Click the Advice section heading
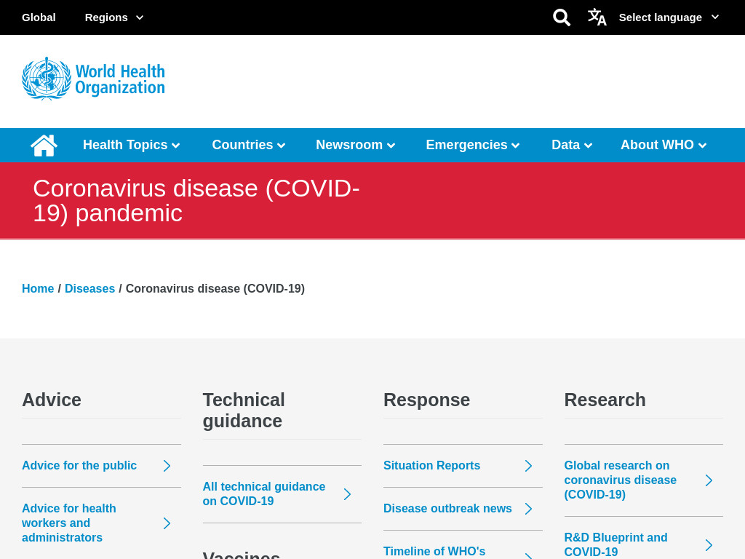The image size is (745, 559). click(x=52, y=400)
